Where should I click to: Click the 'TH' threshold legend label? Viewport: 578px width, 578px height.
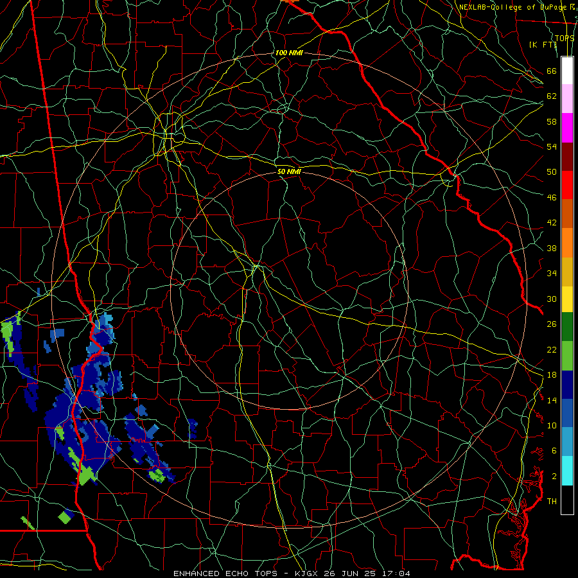pos(552,502)
